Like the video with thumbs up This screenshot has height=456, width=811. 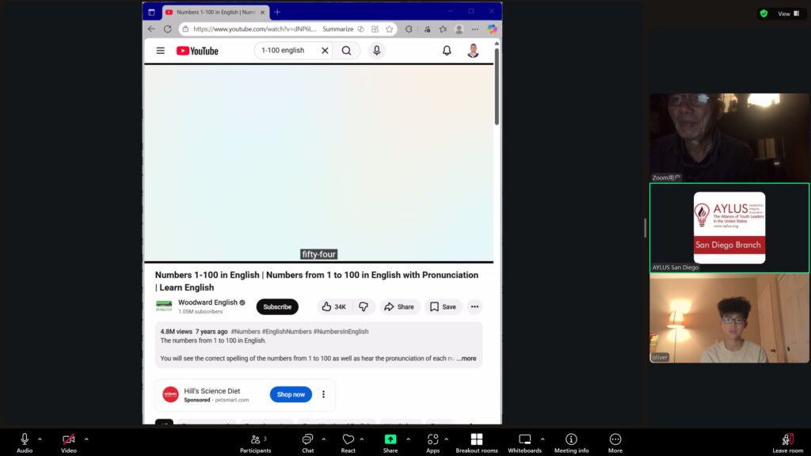(x=333, y=307)
